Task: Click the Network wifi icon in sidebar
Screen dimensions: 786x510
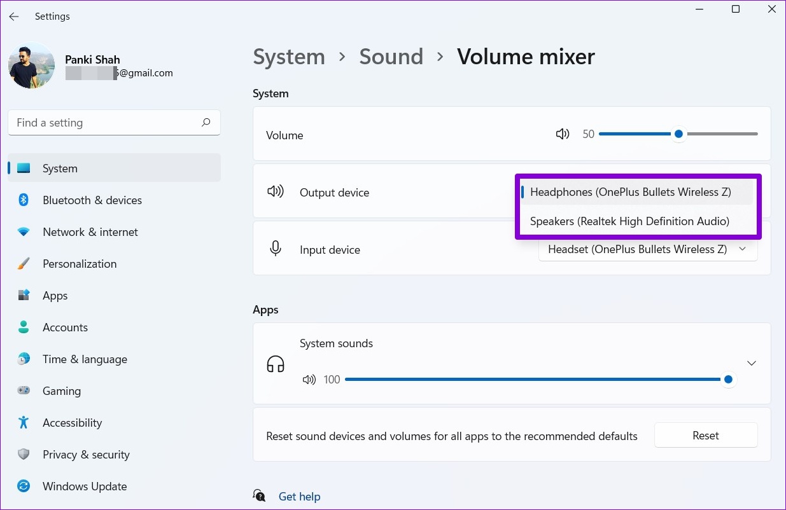Action: click(24, 232)
